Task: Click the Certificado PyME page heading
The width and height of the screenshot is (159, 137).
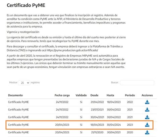Action: pyautogui.click(x=26, y=5)
